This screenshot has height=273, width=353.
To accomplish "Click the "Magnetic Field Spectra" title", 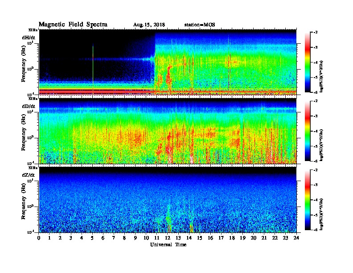I will 73,25.
